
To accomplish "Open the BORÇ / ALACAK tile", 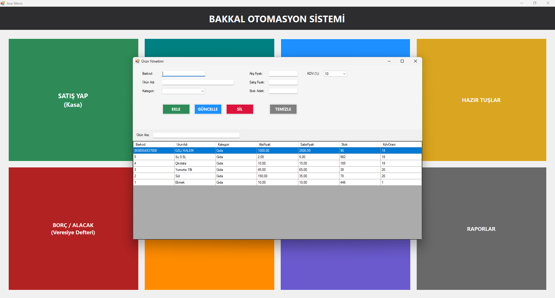I will [x=73, y=228].
